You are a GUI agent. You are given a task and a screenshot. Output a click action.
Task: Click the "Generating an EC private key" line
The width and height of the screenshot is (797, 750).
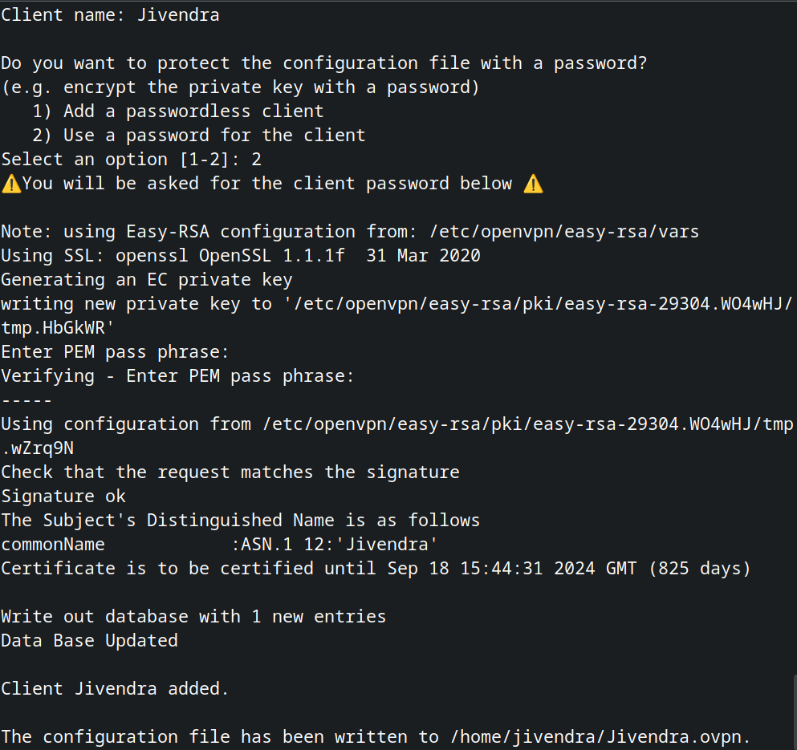[x=146, y=280]
